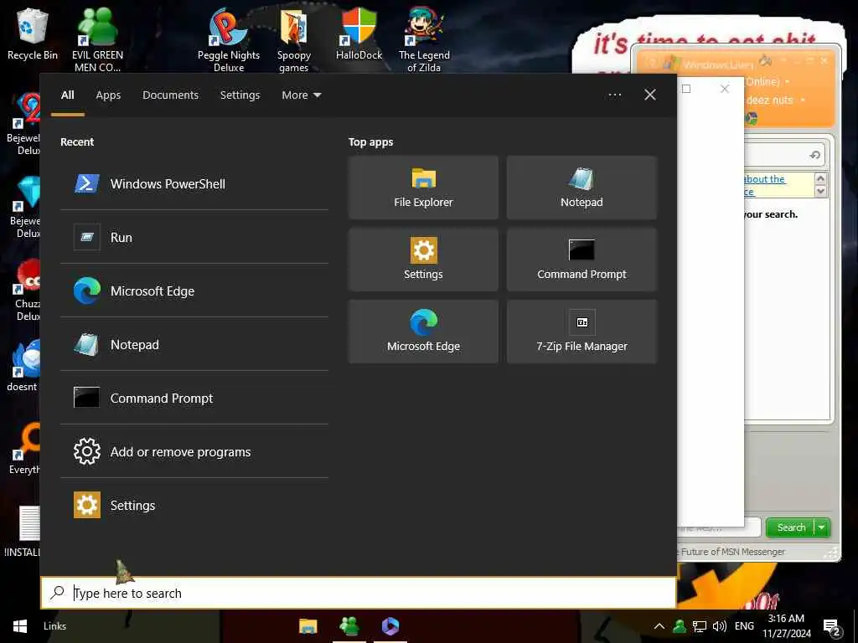Open HalloDock desktop shortcut
This screenshot has height=643, width=858.
click(x=359, y=35)
